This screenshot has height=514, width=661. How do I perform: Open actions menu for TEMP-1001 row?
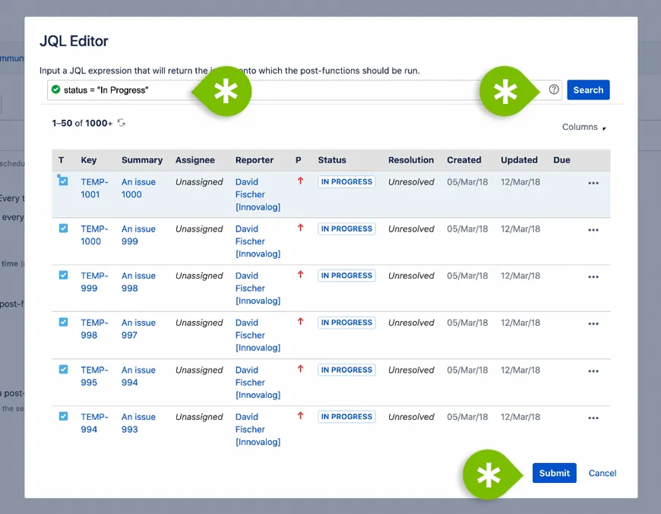pyautogui.click(x=593, y=183)
